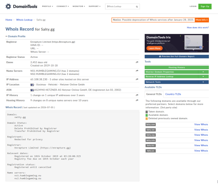Image resolution: width=218 pixels, height=188 pixels.
Task: Click the Salty.info domain tag
Action: pos(150,140)
